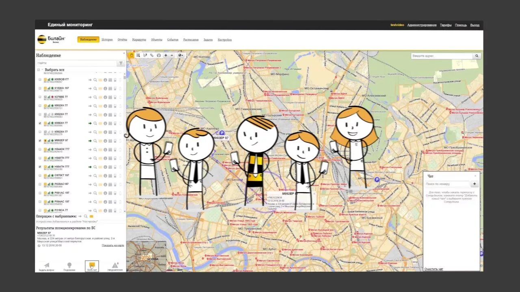This screenshot has height=292, width=520.
Task: Open the map layers globe dropdown
Action: [180, 55]
